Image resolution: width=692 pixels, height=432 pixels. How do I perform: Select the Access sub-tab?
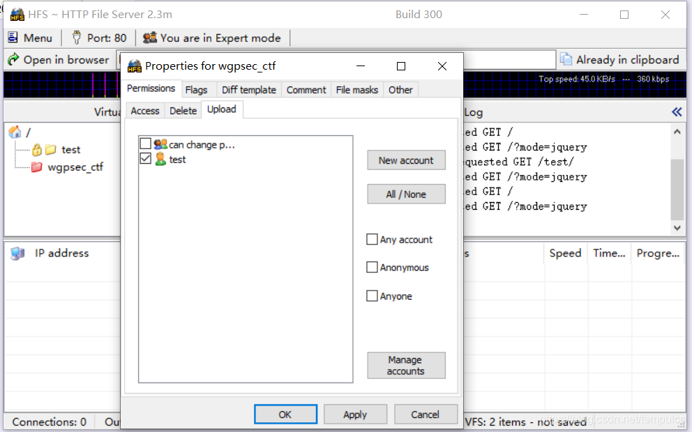(145, 111)
